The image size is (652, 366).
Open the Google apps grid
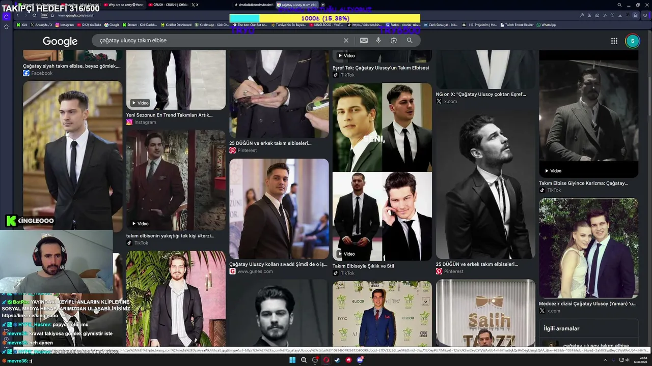click(614, 41)
